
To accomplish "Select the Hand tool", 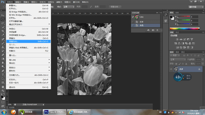I will pyautogui.click(x=3, y=87).
